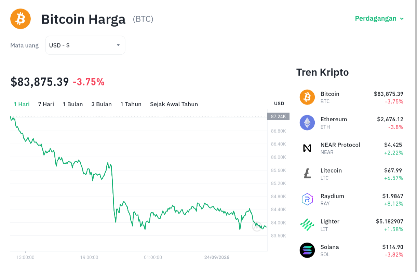The image size is (417, 272).
Task: Open the USD - $ currency selector
Action: point(85,45)
